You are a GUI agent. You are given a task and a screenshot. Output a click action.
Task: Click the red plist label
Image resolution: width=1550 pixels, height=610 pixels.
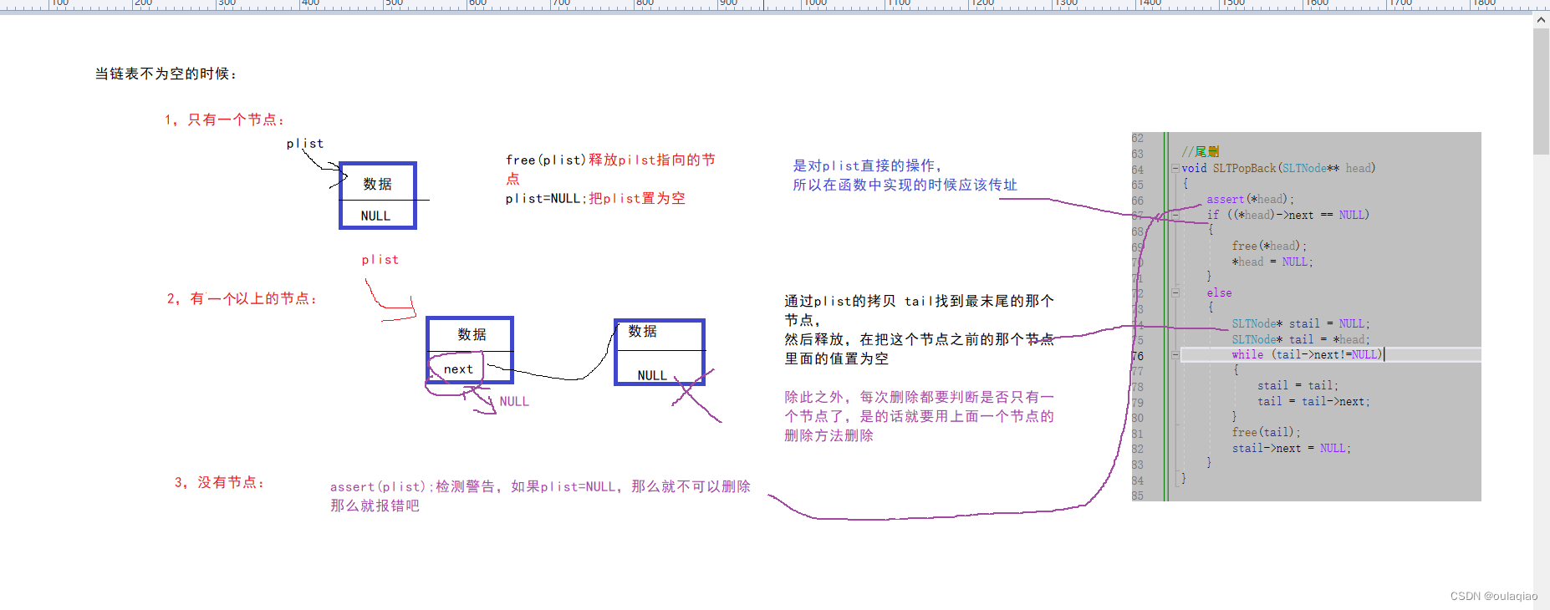coord(380,260)
